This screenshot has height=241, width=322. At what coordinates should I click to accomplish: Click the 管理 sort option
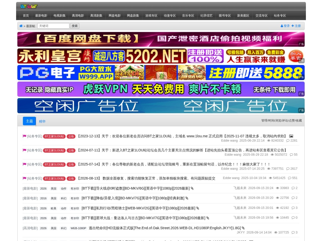[x=264, y=120]
